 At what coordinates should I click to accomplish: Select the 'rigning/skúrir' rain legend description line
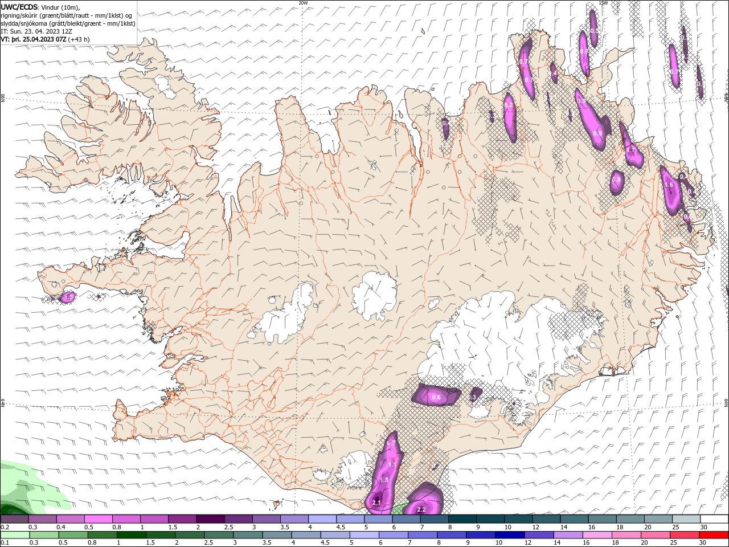click(67, 15)
